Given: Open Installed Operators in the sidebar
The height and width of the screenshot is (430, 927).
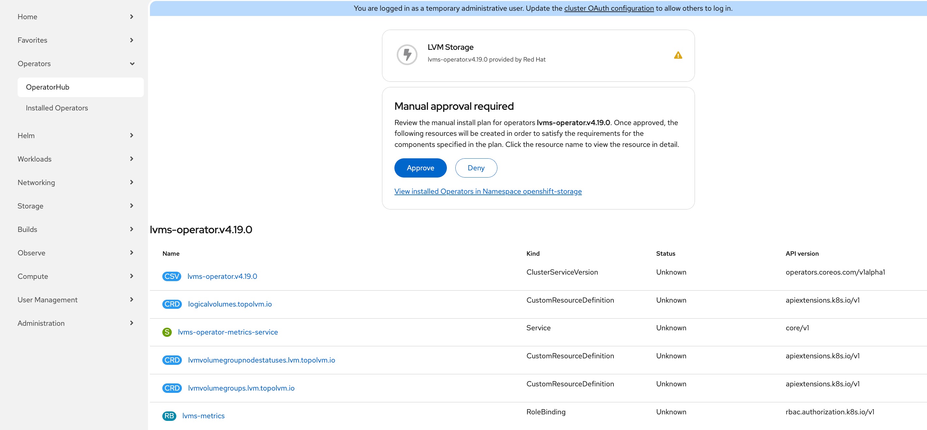Looking at the screenshot, I should pos(80,108).
